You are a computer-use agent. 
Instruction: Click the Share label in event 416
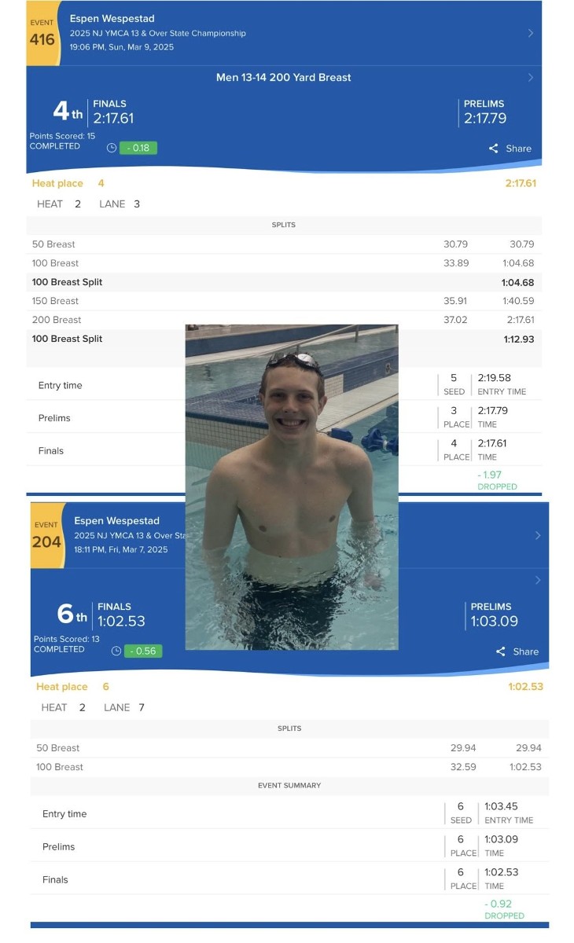point(519,149)
